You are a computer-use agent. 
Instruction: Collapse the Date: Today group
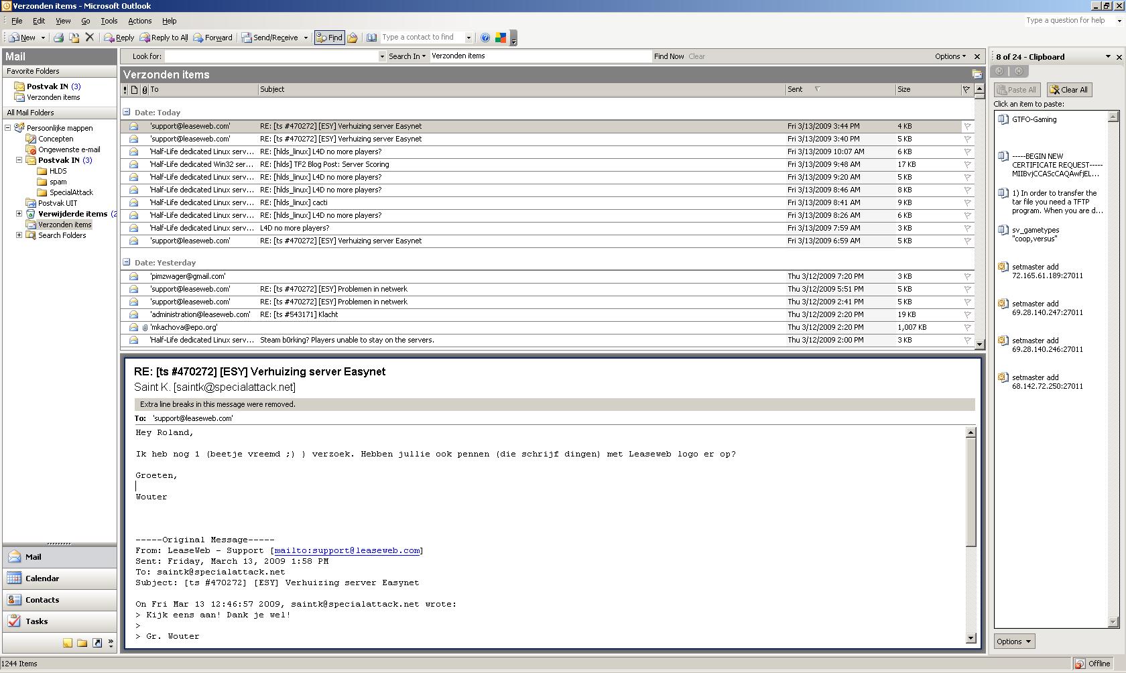pos(126,112)
